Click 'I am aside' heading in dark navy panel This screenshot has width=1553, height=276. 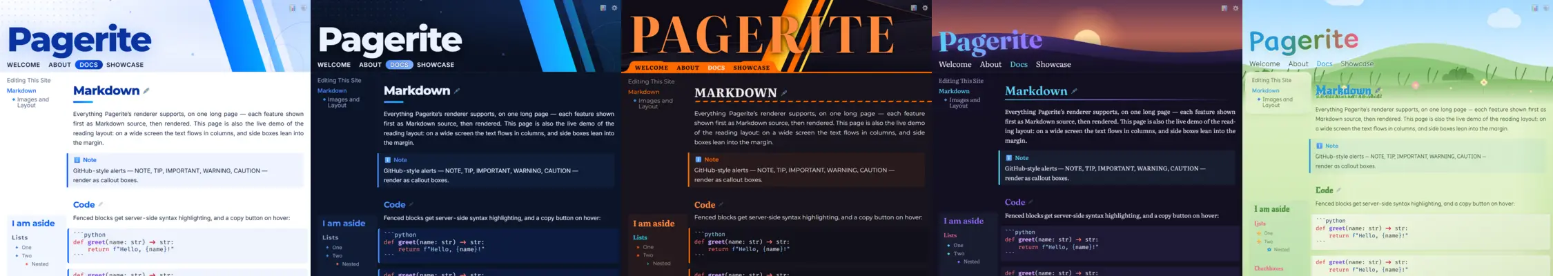point(344,223)
